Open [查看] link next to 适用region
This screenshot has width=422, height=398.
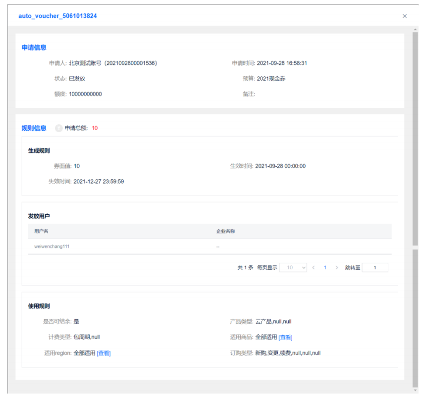click(x=104, y=353)
